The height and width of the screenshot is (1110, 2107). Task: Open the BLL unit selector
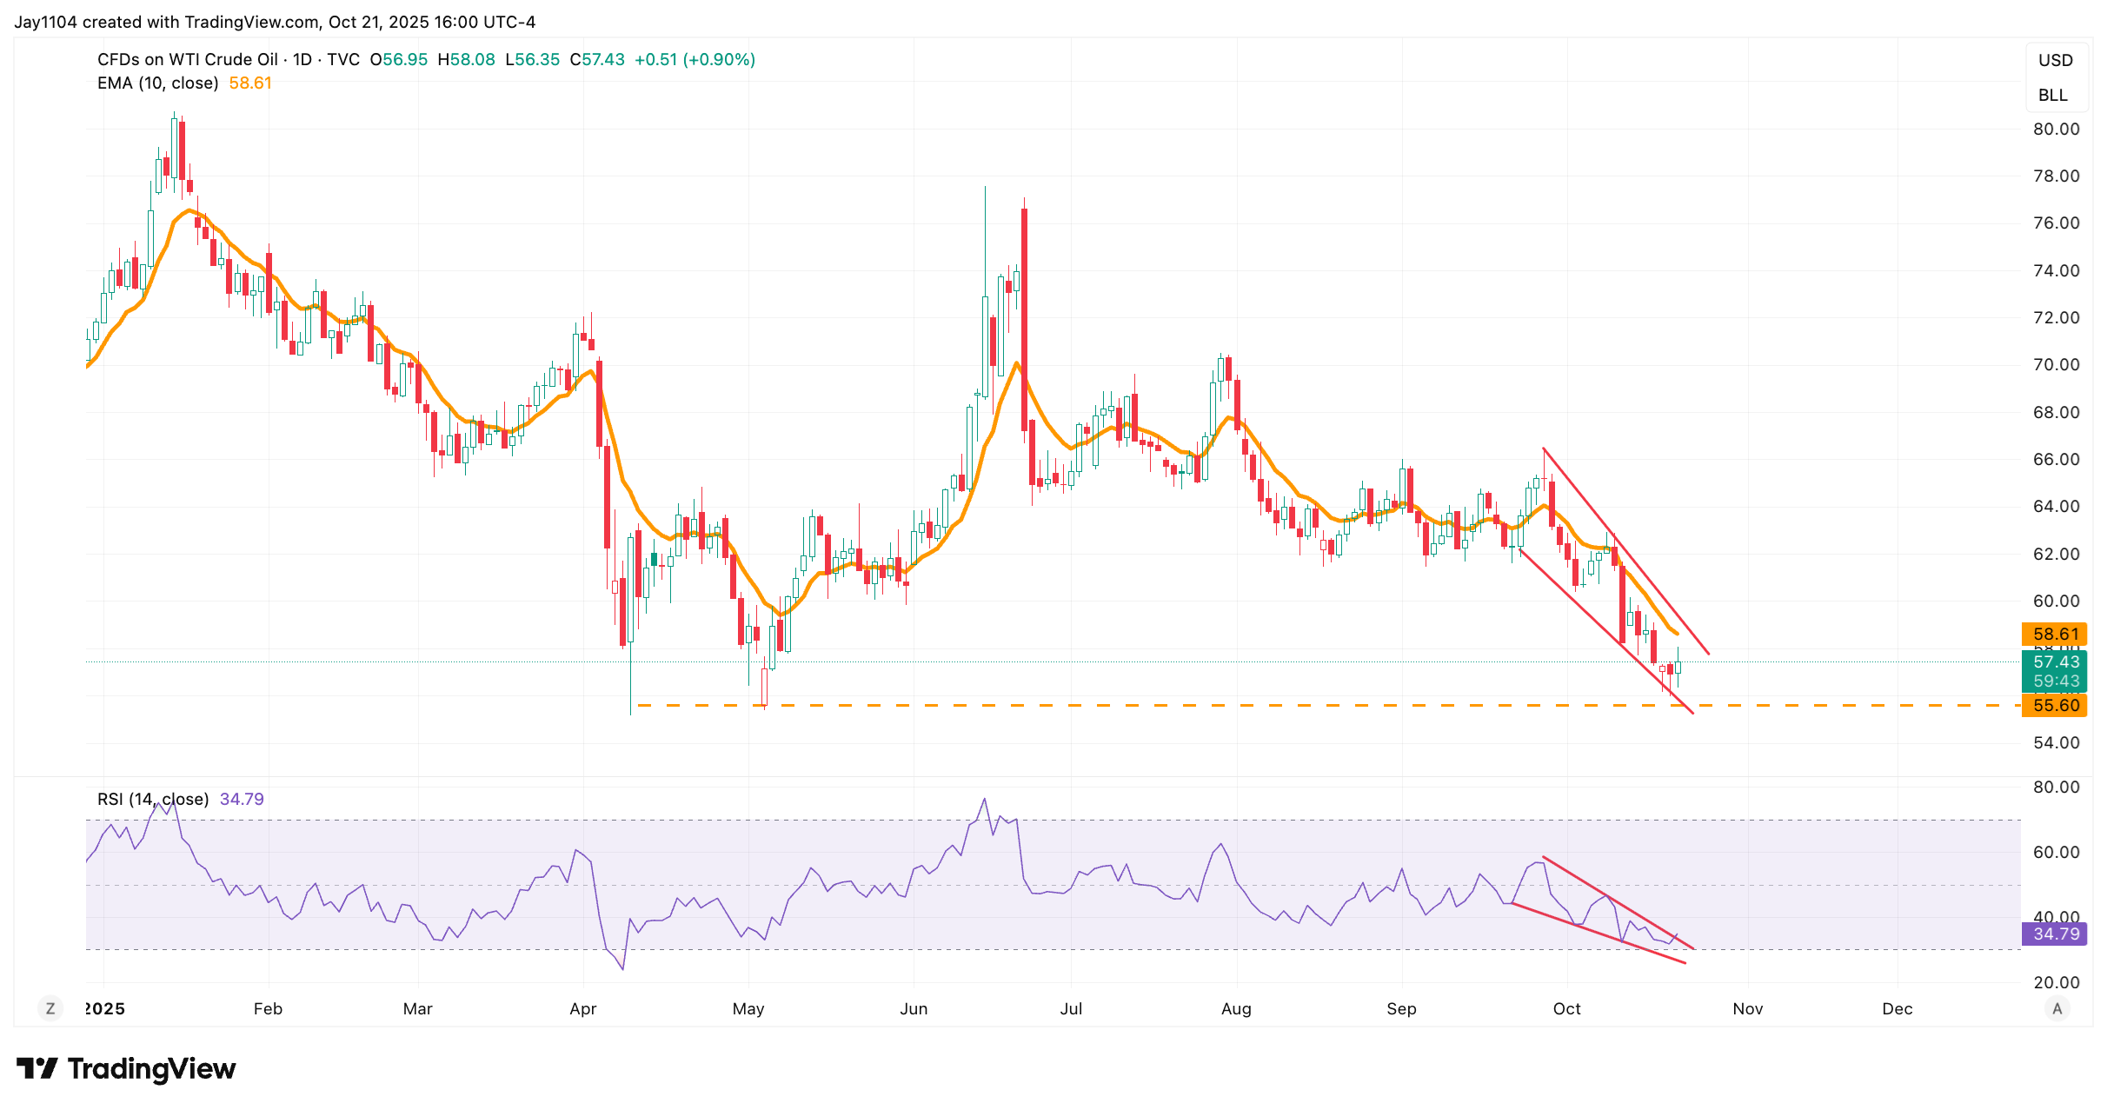pos(2053,95)
